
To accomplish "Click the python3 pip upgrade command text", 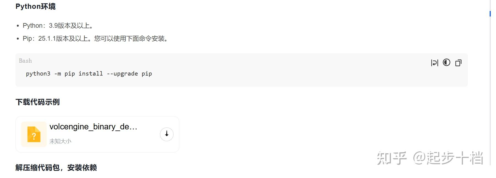I will [x=89, y=74].
